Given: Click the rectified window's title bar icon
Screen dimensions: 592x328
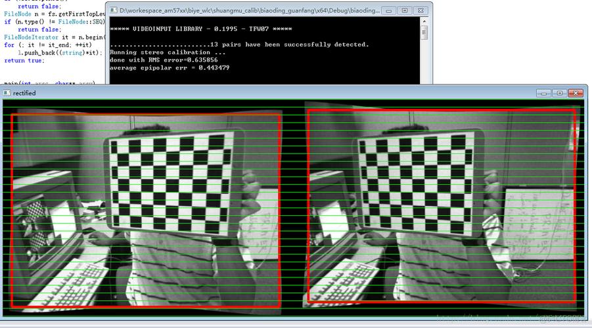Looking at the screenshot, I should tap(8, 93).
